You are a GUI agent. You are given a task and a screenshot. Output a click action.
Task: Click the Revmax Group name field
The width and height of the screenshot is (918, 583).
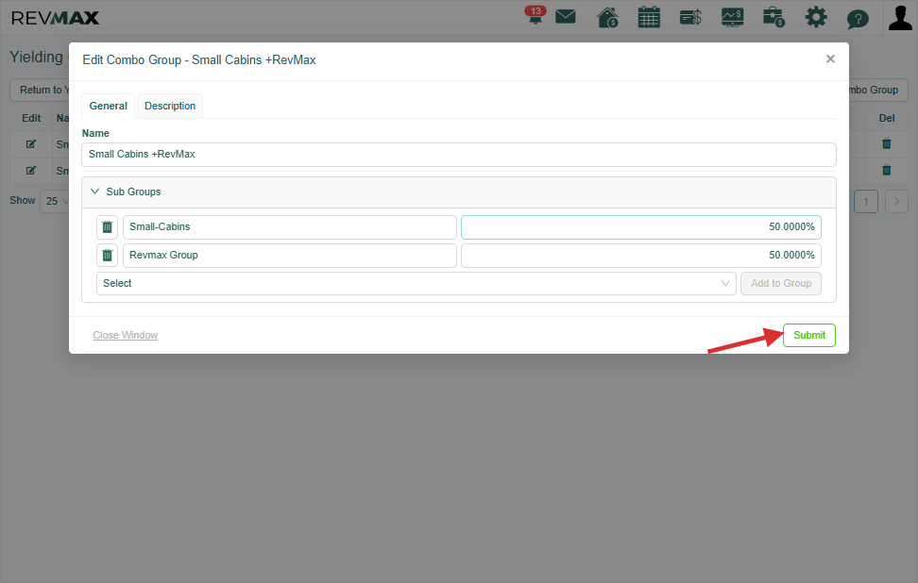290,256
